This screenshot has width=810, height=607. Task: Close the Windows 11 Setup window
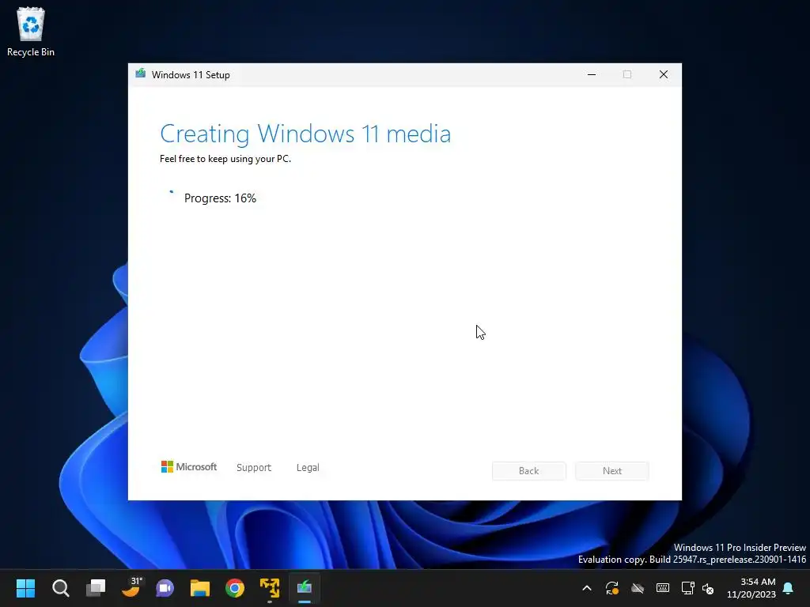(664, 74)
